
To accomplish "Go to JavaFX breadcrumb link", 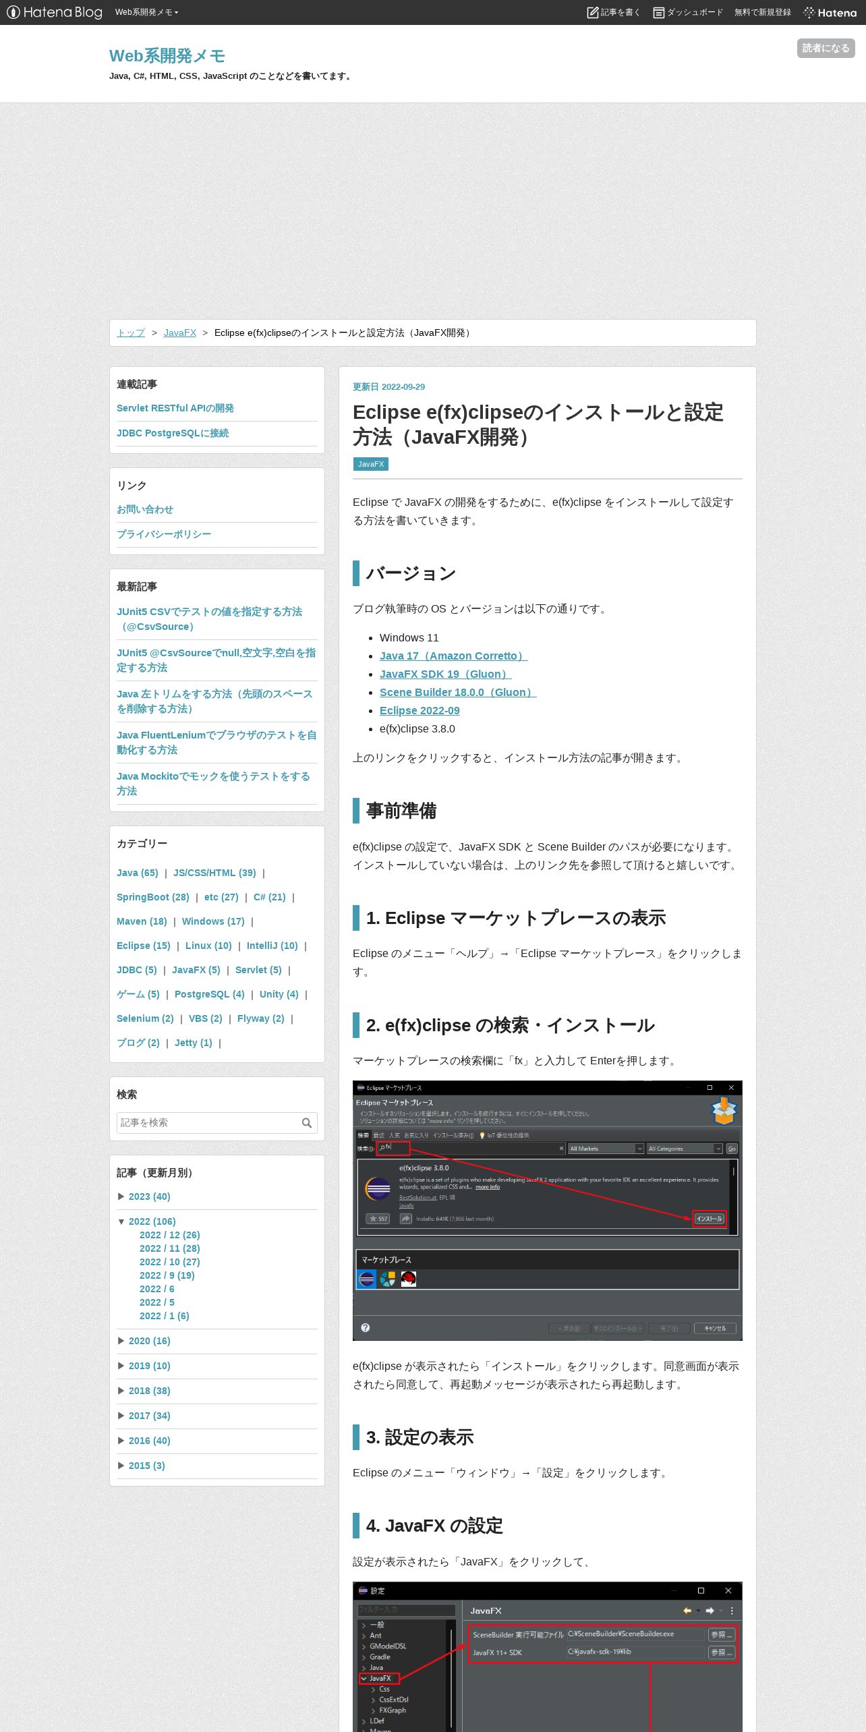I will coord(179,333).
